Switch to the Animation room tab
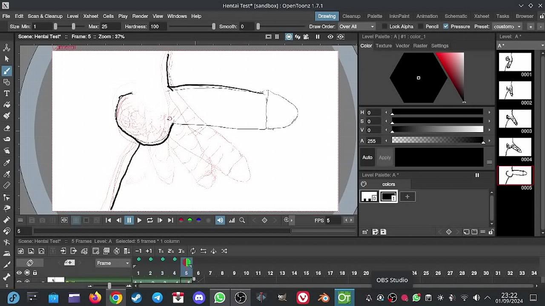The width and height of the screenshot is (545, 306). (427, 16)
